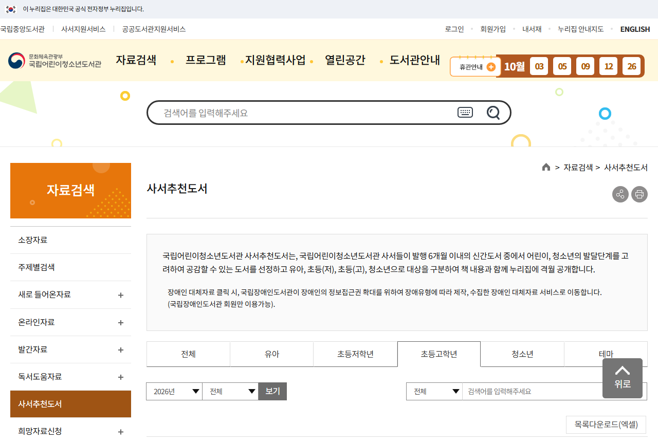Expand 온라인자료 submenu
Viewport: 658px width, 442px height.
[121, 323]
